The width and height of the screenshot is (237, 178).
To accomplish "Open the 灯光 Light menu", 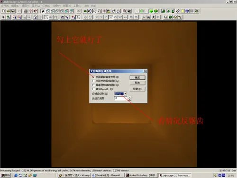I will click(46, 6).
